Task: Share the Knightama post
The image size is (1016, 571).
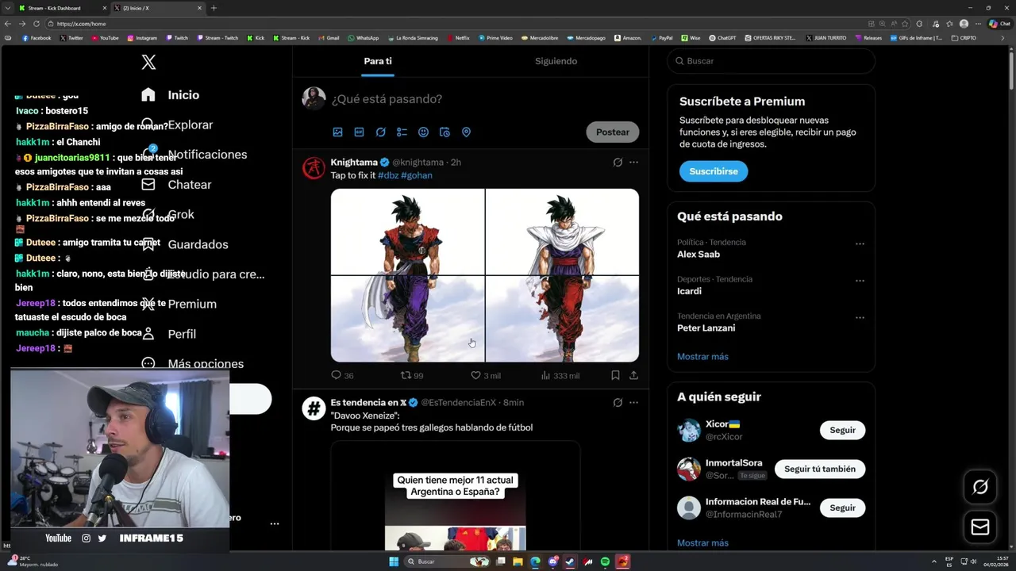Action: (633, 376)
